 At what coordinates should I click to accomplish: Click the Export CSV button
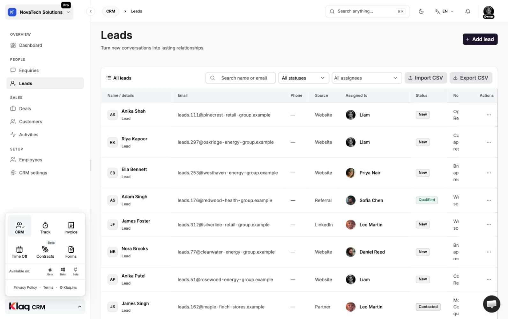point(471,78)
